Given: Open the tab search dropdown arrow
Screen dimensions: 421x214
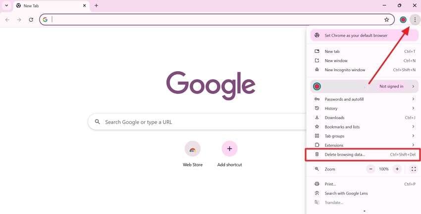Looking at the screenshot, I should [x=6, y=5].
